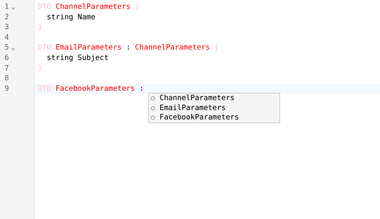This screenshot has height=219, width=380.
Task: Click the ChannelParameters base type on line 5
Action: coord(172,47)
